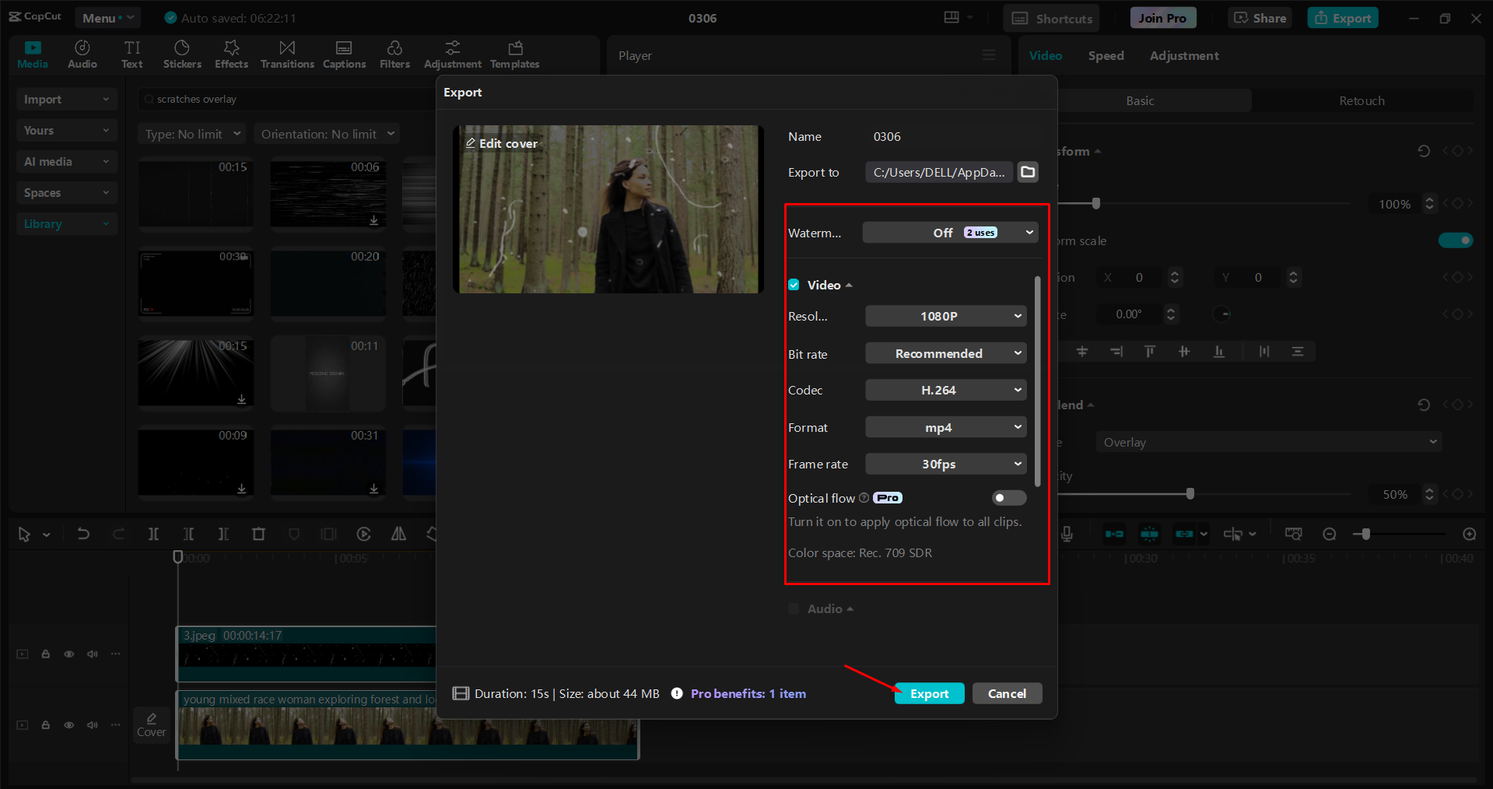Open the Effects panel
Screen dimensions: 1493x789
click(231, 53)
